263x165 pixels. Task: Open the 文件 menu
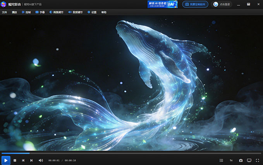point(5,12)
